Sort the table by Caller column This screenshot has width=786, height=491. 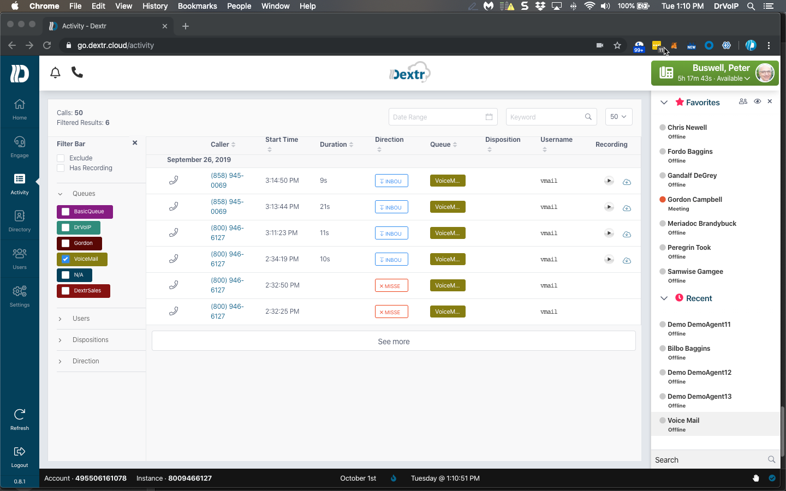(223, 145)
